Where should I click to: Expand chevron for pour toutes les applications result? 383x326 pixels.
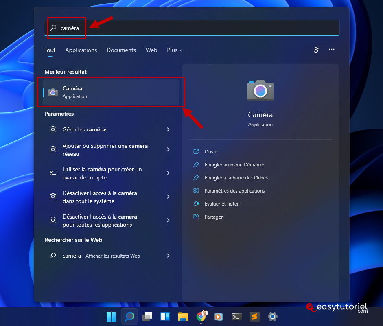click(x=168, y=220)
